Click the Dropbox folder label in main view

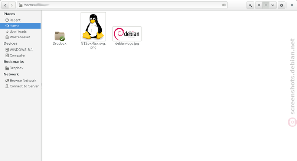pos(59,44)
